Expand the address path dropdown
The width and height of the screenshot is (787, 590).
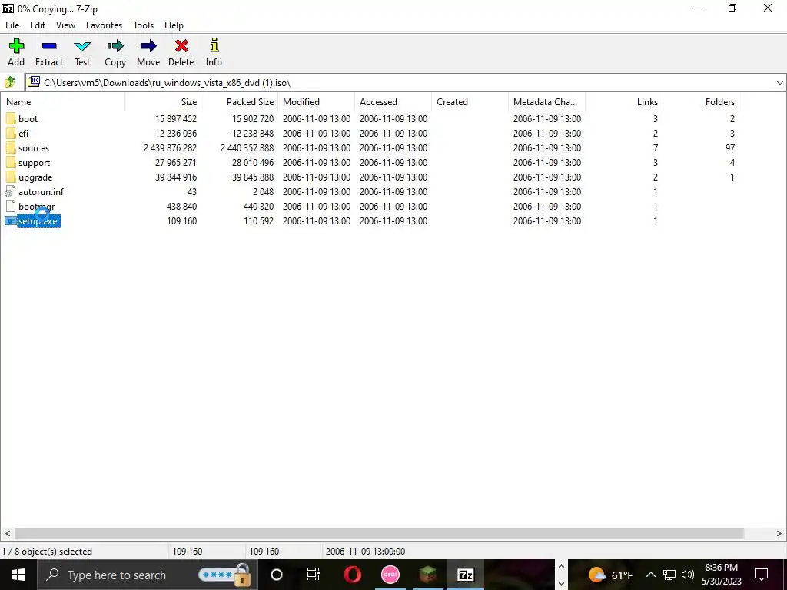tap(779, 83)
